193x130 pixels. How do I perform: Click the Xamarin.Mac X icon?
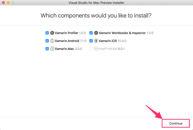click(x=52, y=49)
